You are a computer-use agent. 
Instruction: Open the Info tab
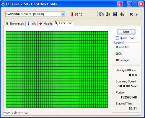coord(32,24)
